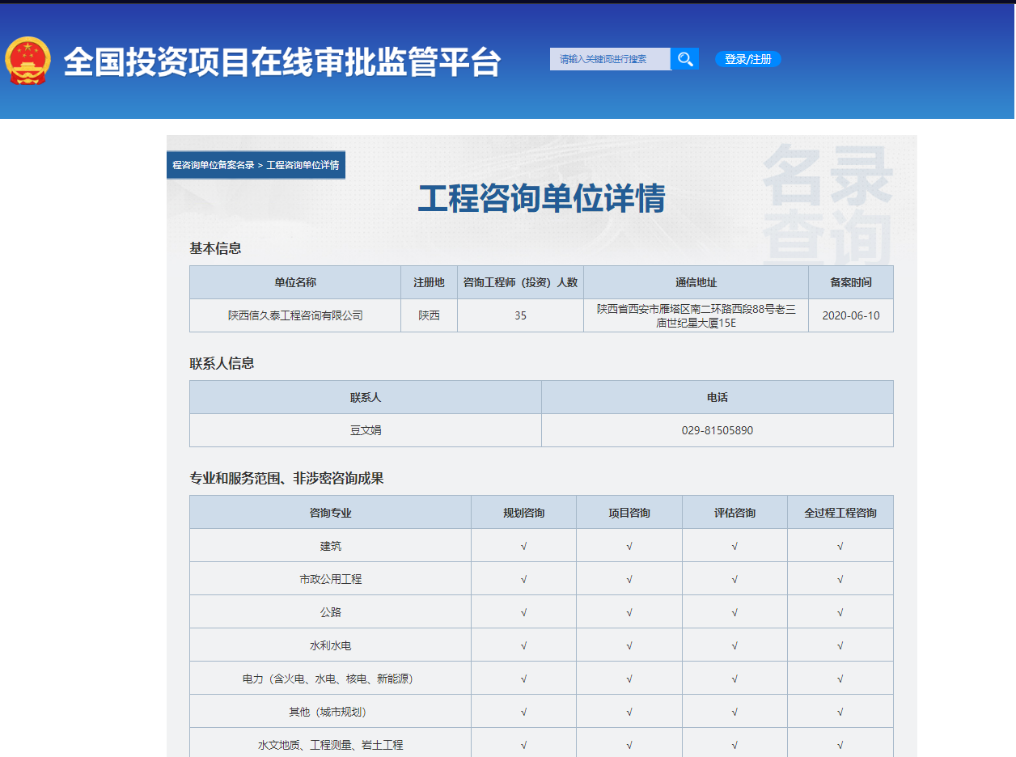Click the phone number 029-81505890
1016x757 pixels.
click(717, 430)
